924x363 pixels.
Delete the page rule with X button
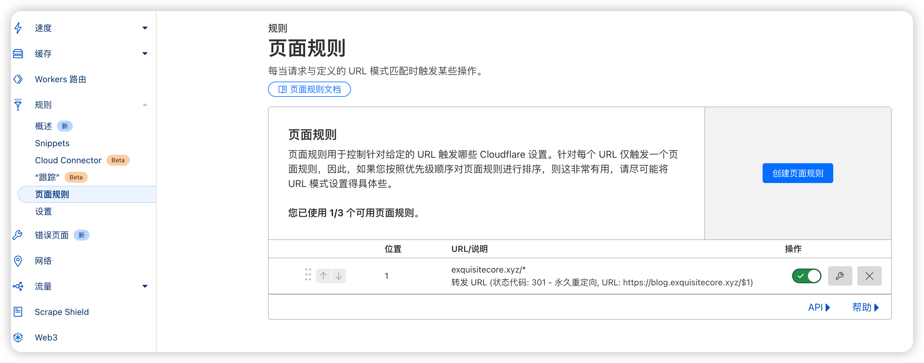click(869, 276)
